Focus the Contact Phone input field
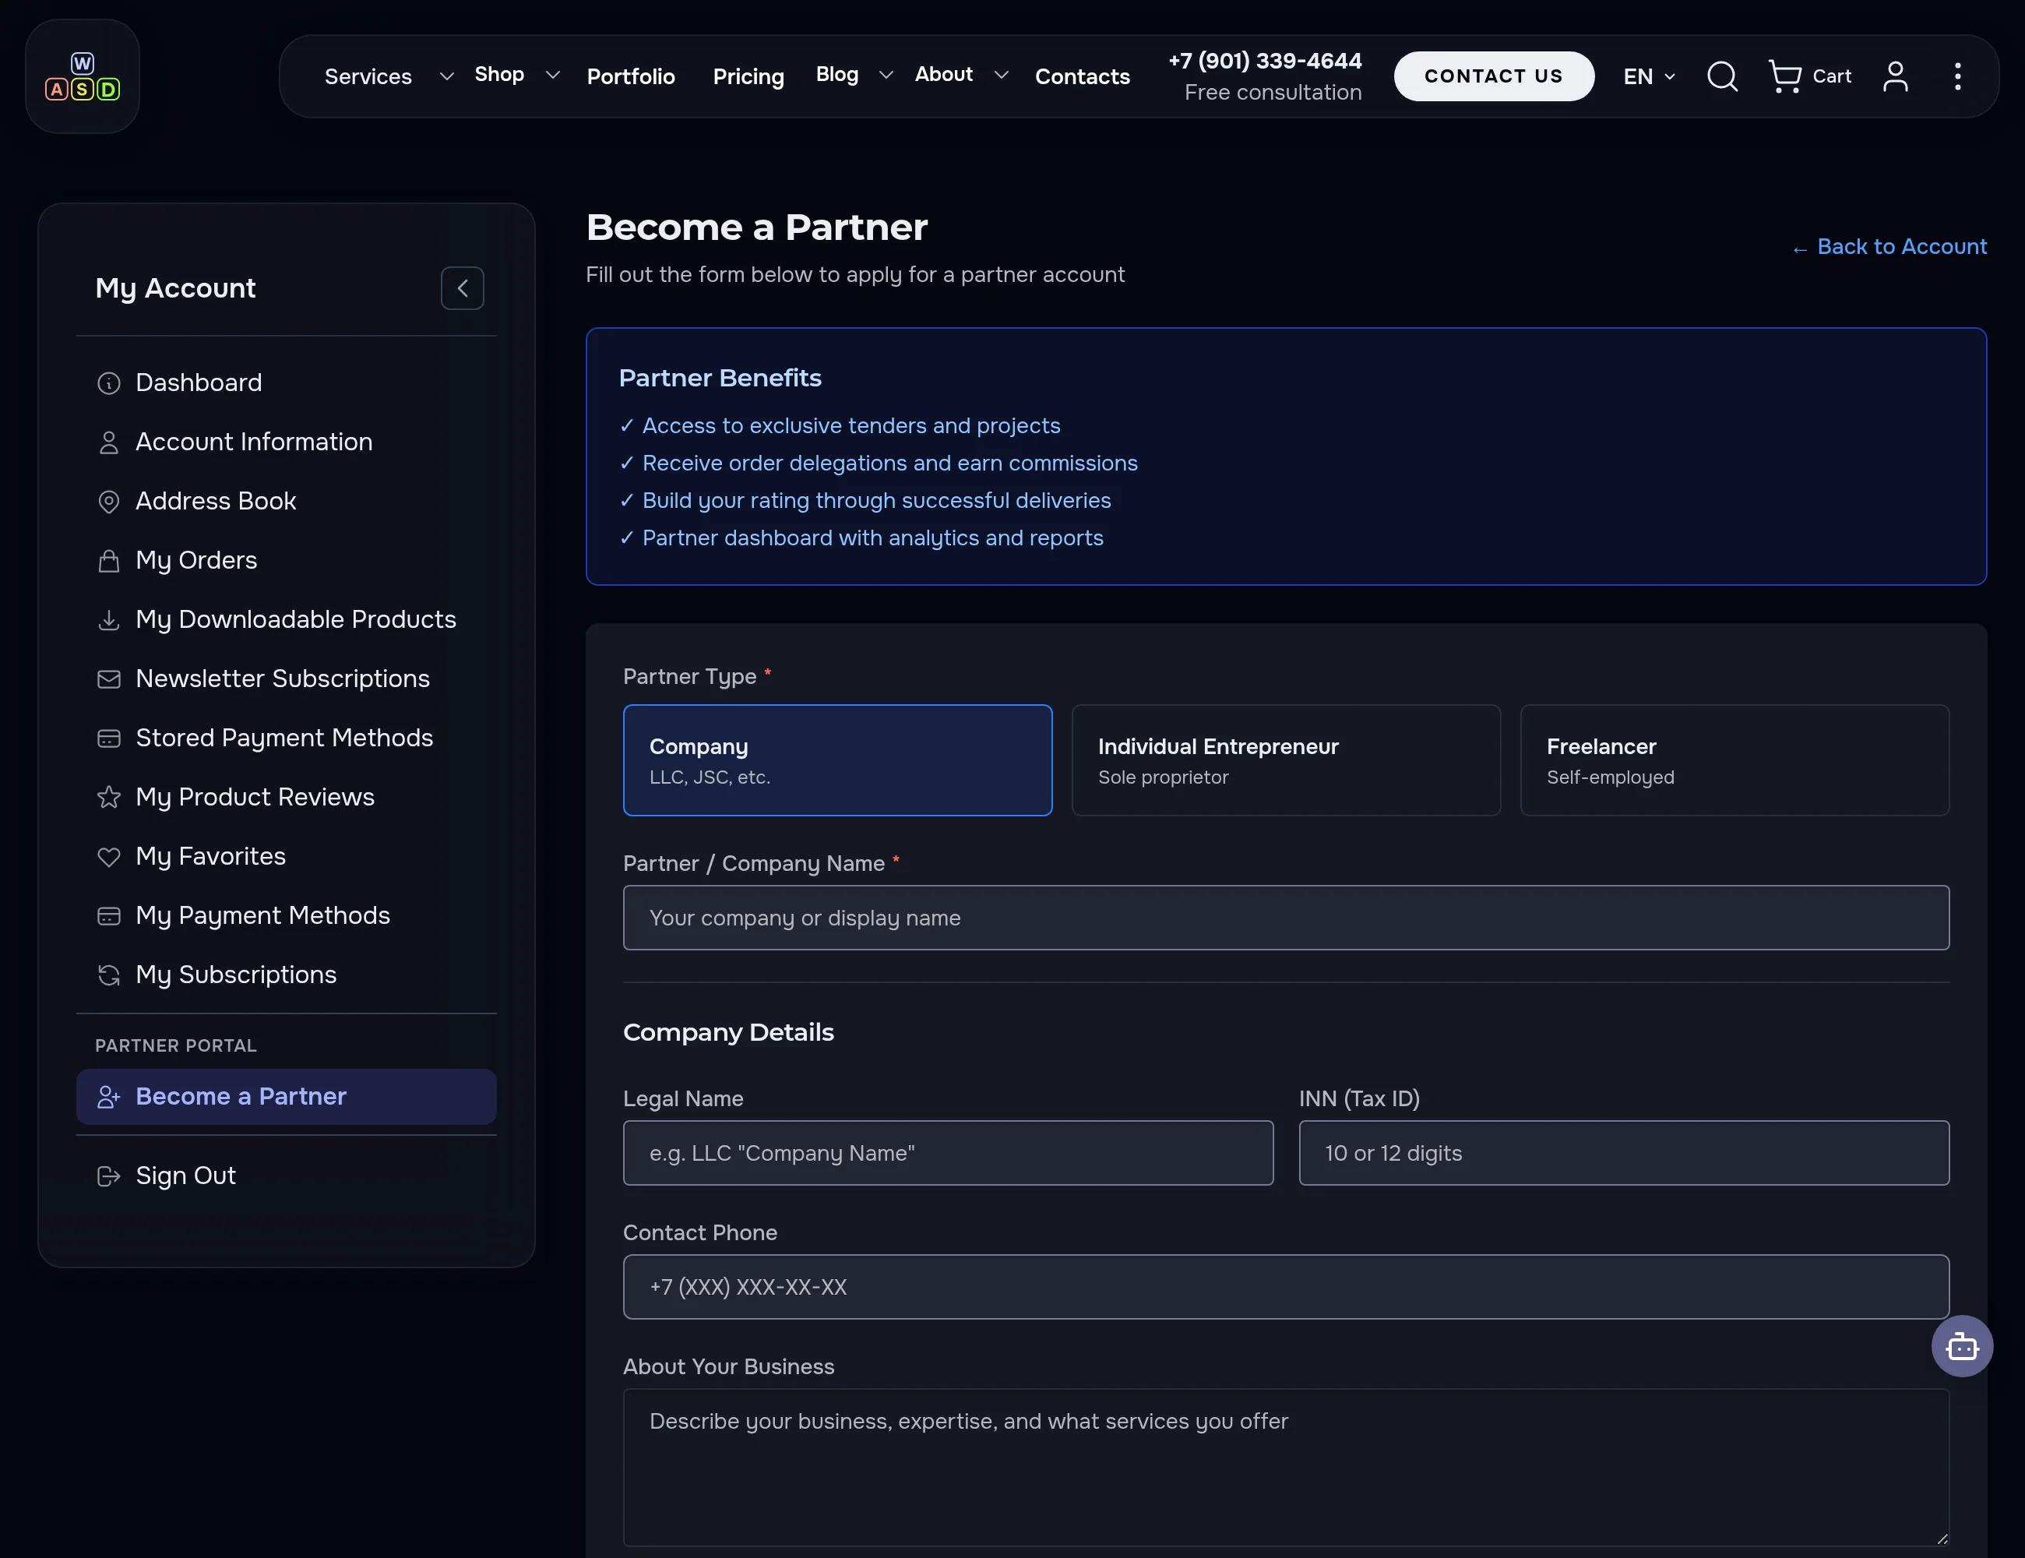This screenshot has width=2025, height=1558. [x=1286, y=1287]
